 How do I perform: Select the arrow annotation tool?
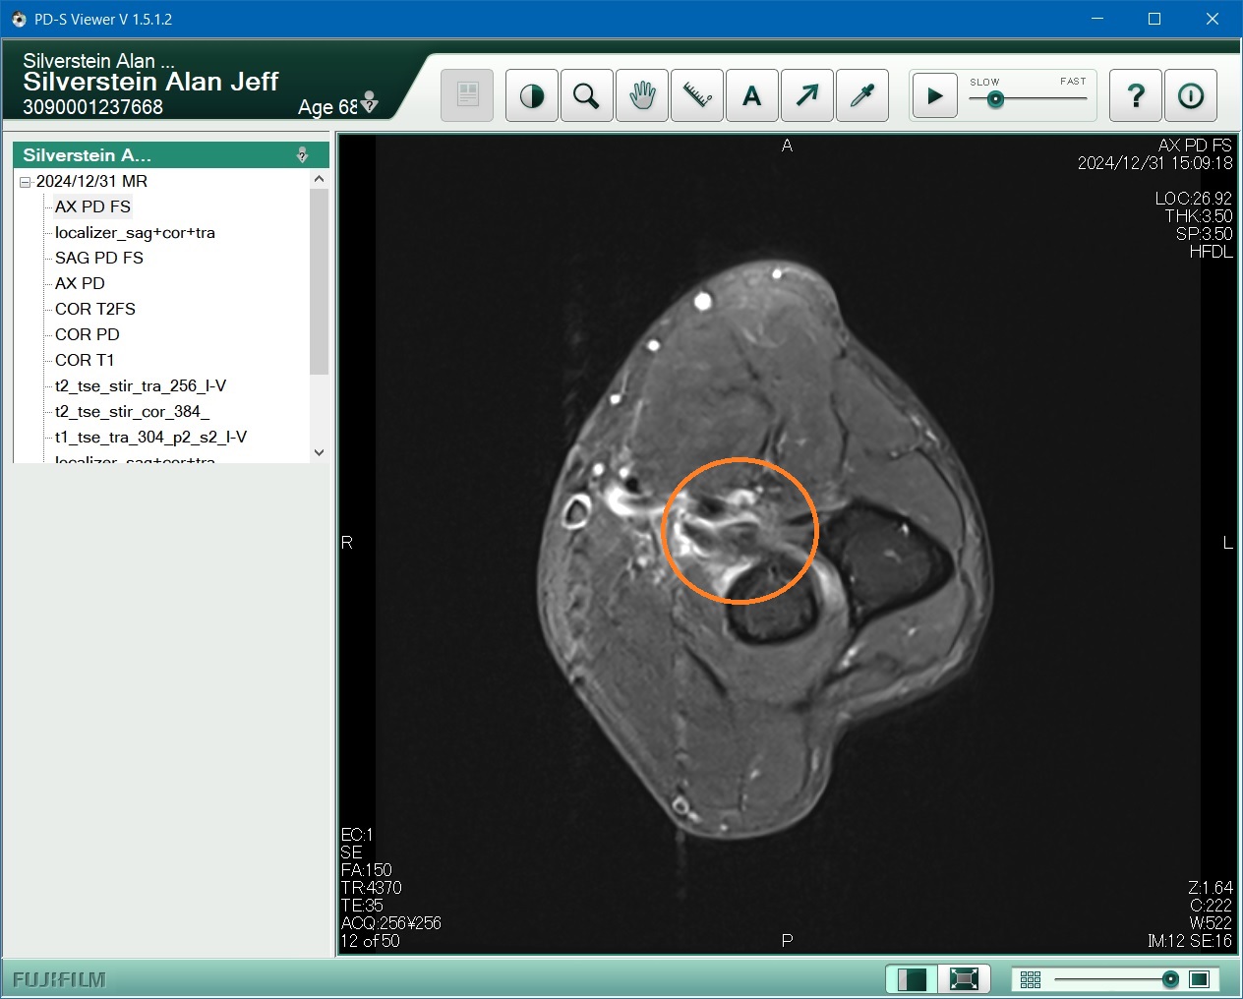pyautogui.click(x=807, y=95)
